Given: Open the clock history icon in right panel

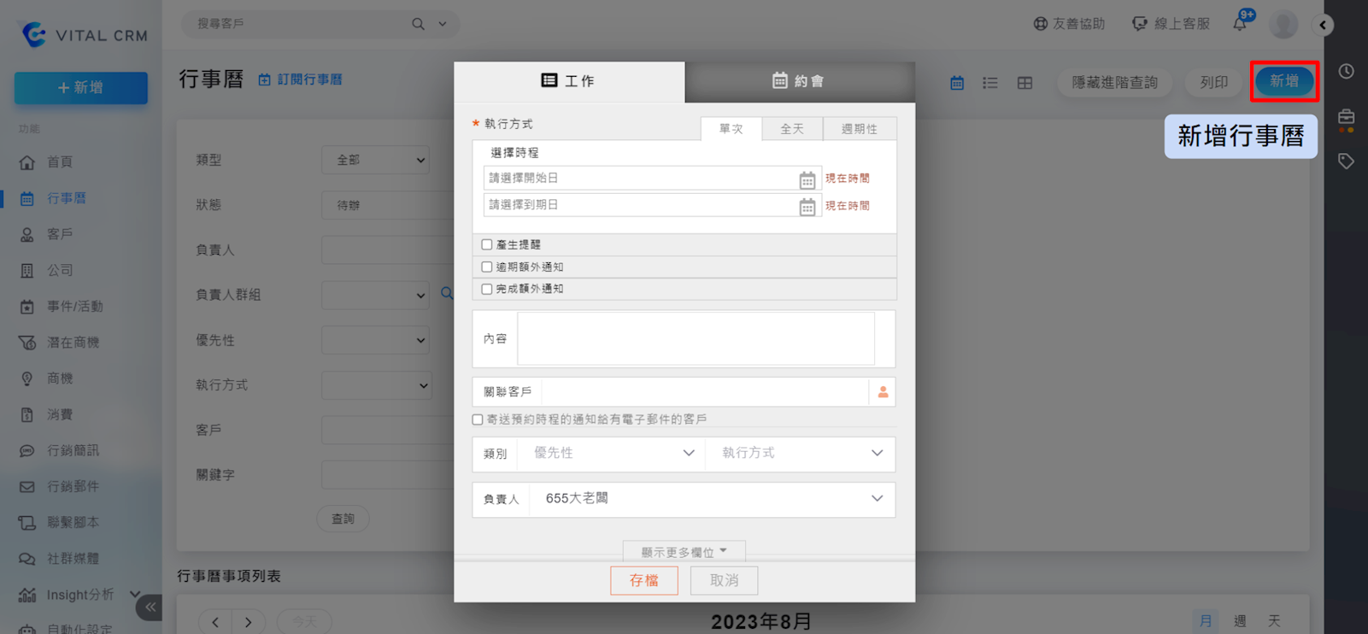Looking at the screenshot, I should (1346, 72).
